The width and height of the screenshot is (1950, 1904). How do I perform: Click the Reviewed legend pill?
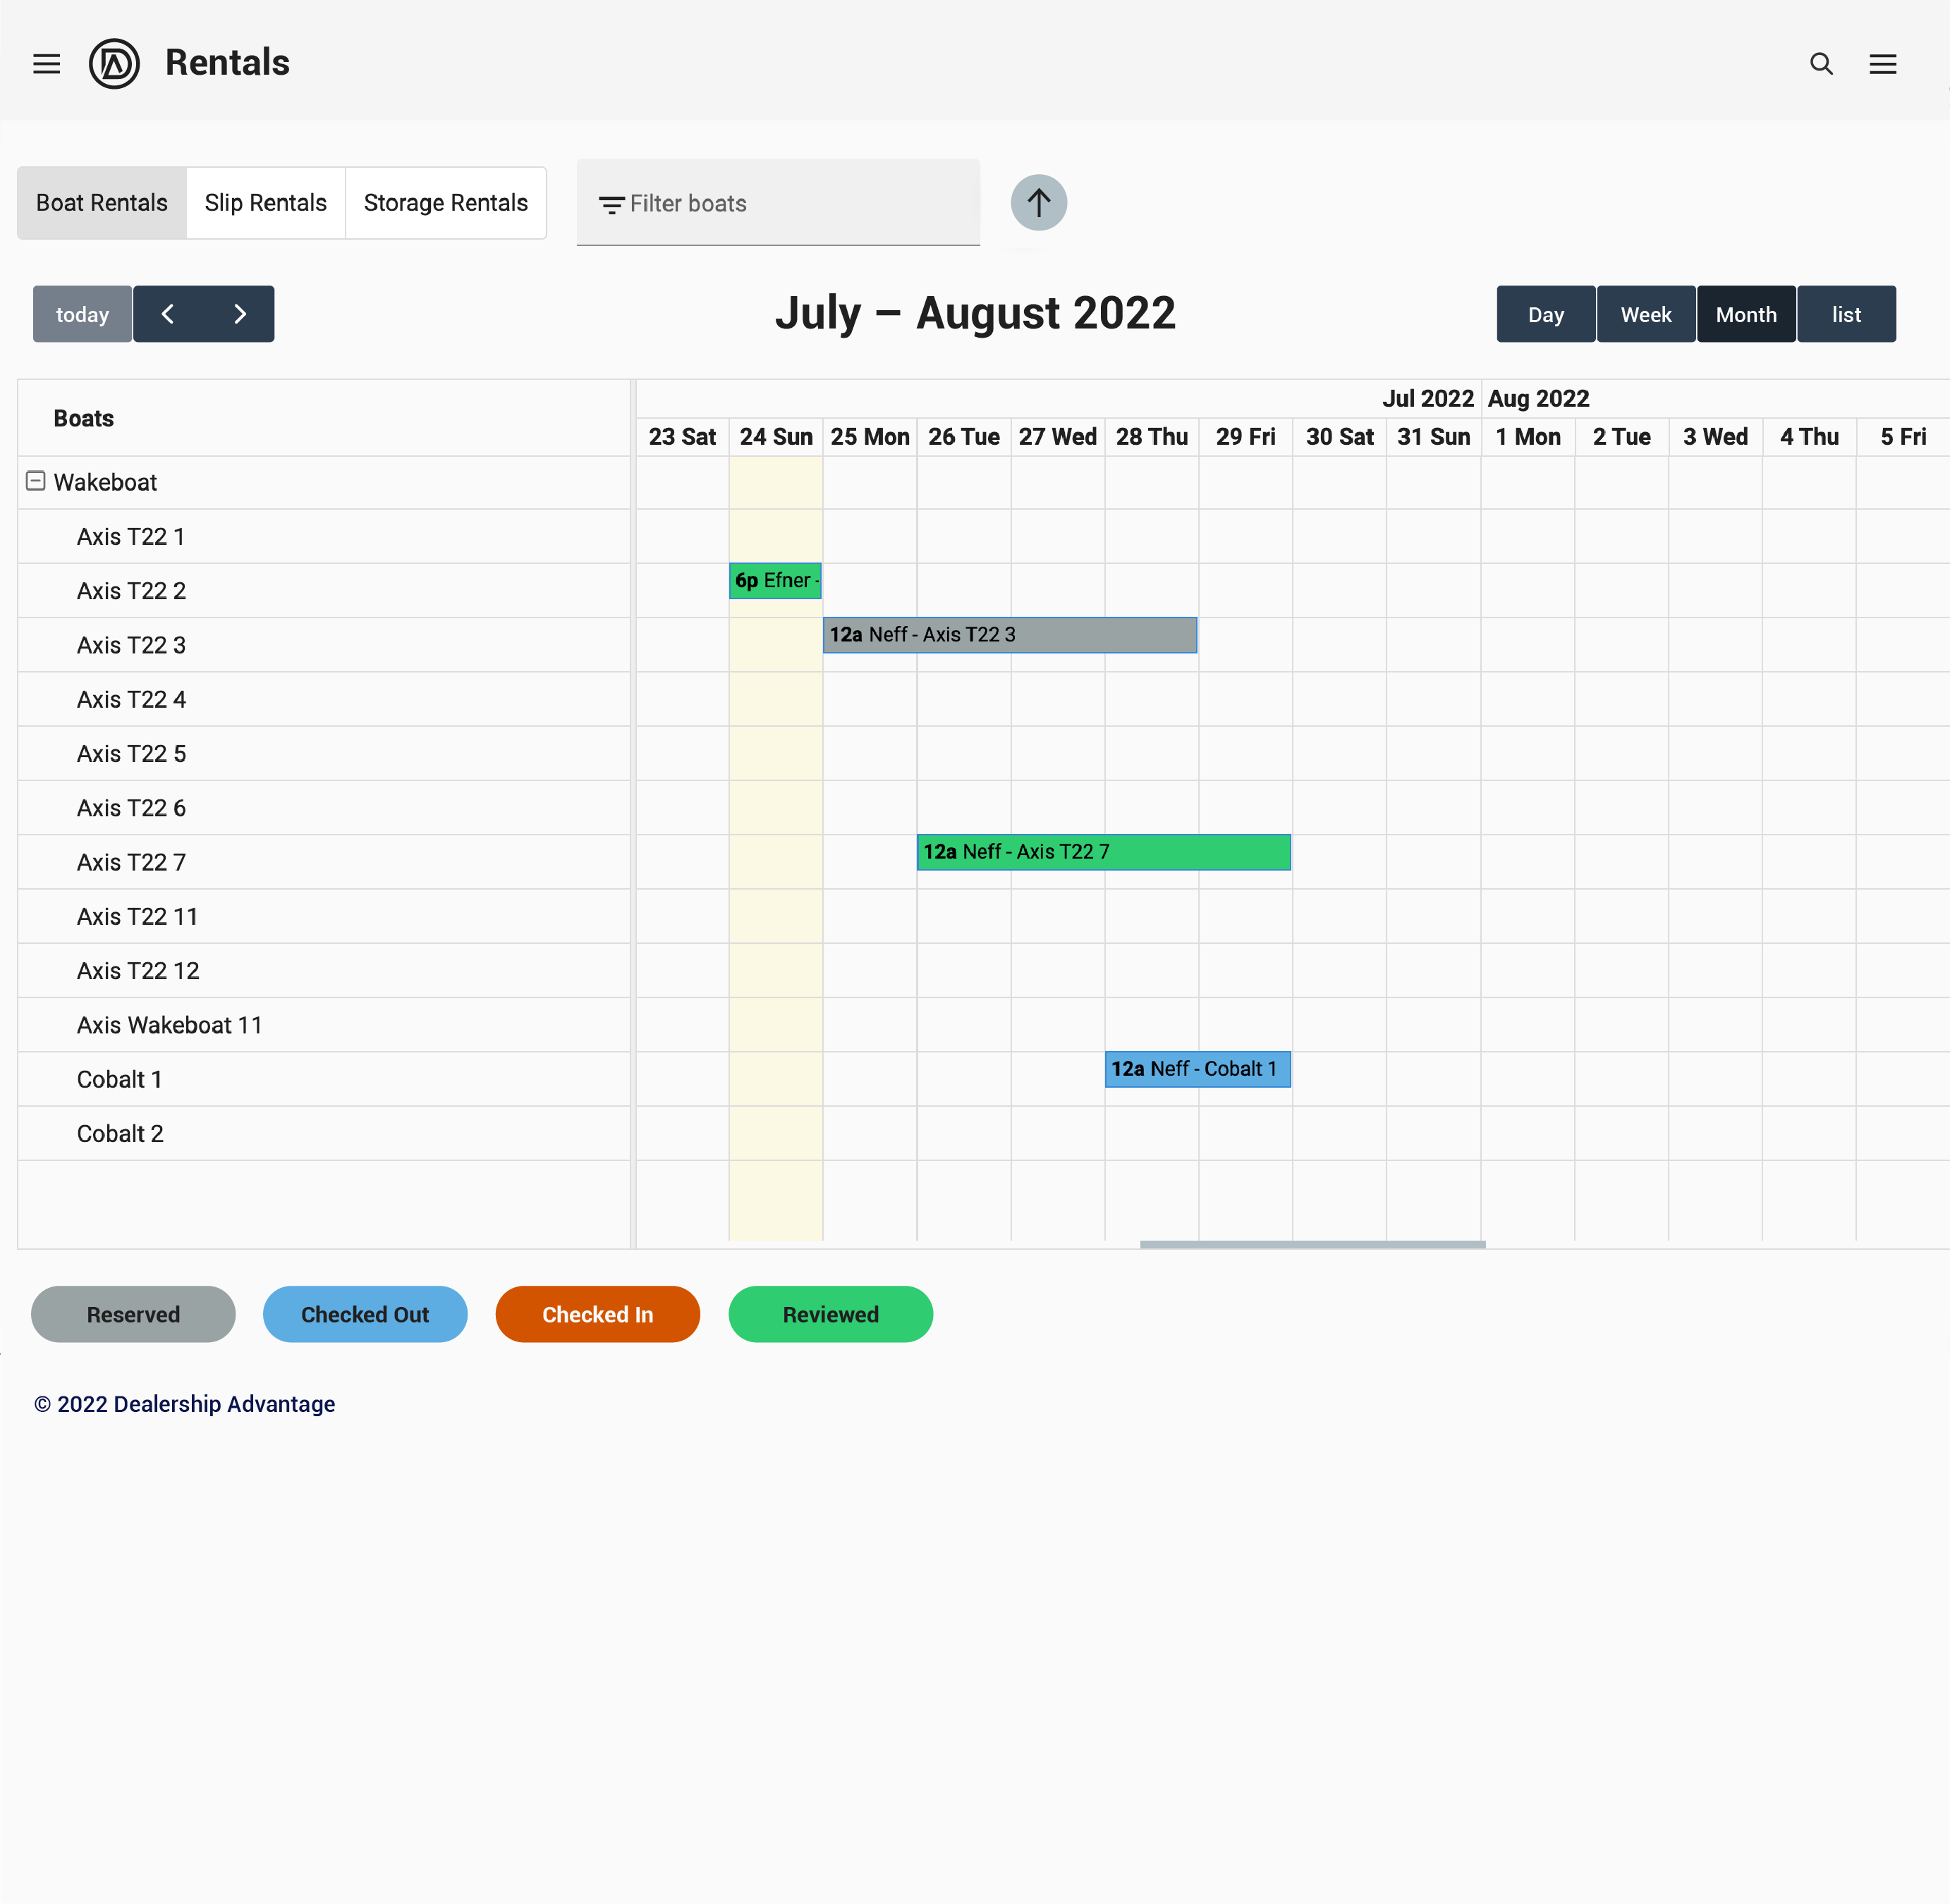click(x=831, y=1314)
